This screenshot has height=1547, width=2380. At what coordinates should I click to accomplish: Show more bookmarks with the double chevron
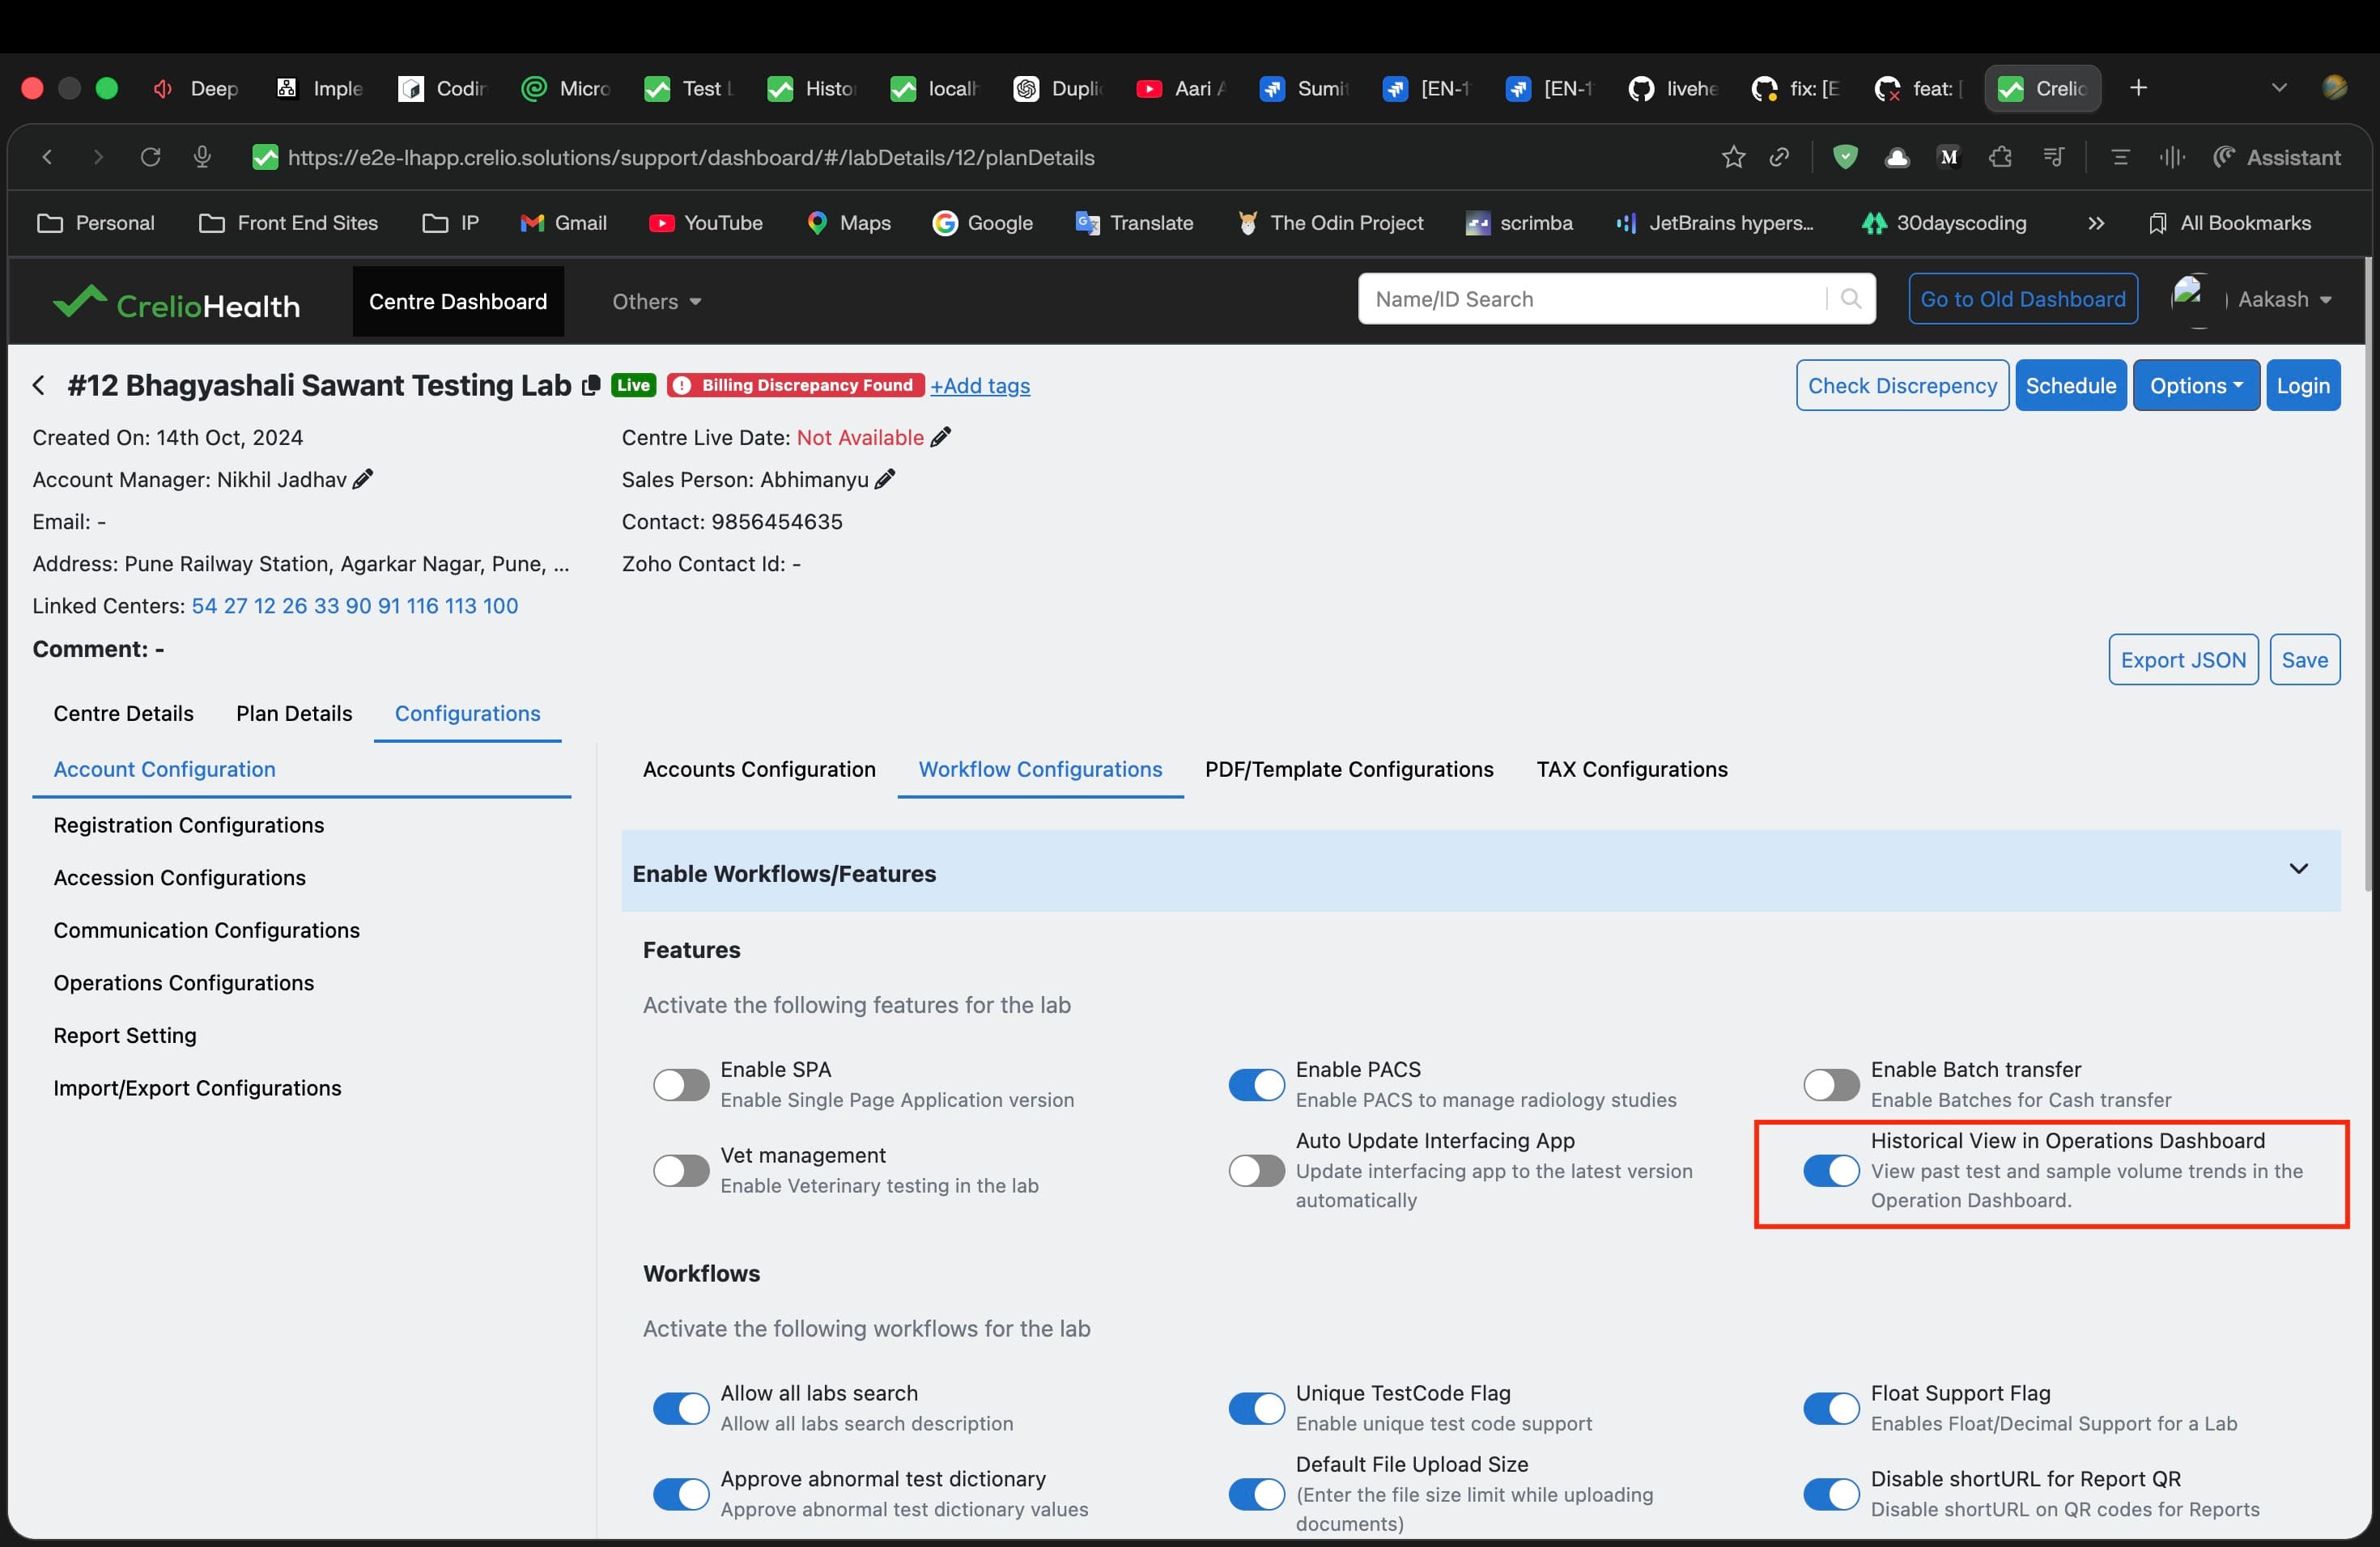[x=2096, y=223]
